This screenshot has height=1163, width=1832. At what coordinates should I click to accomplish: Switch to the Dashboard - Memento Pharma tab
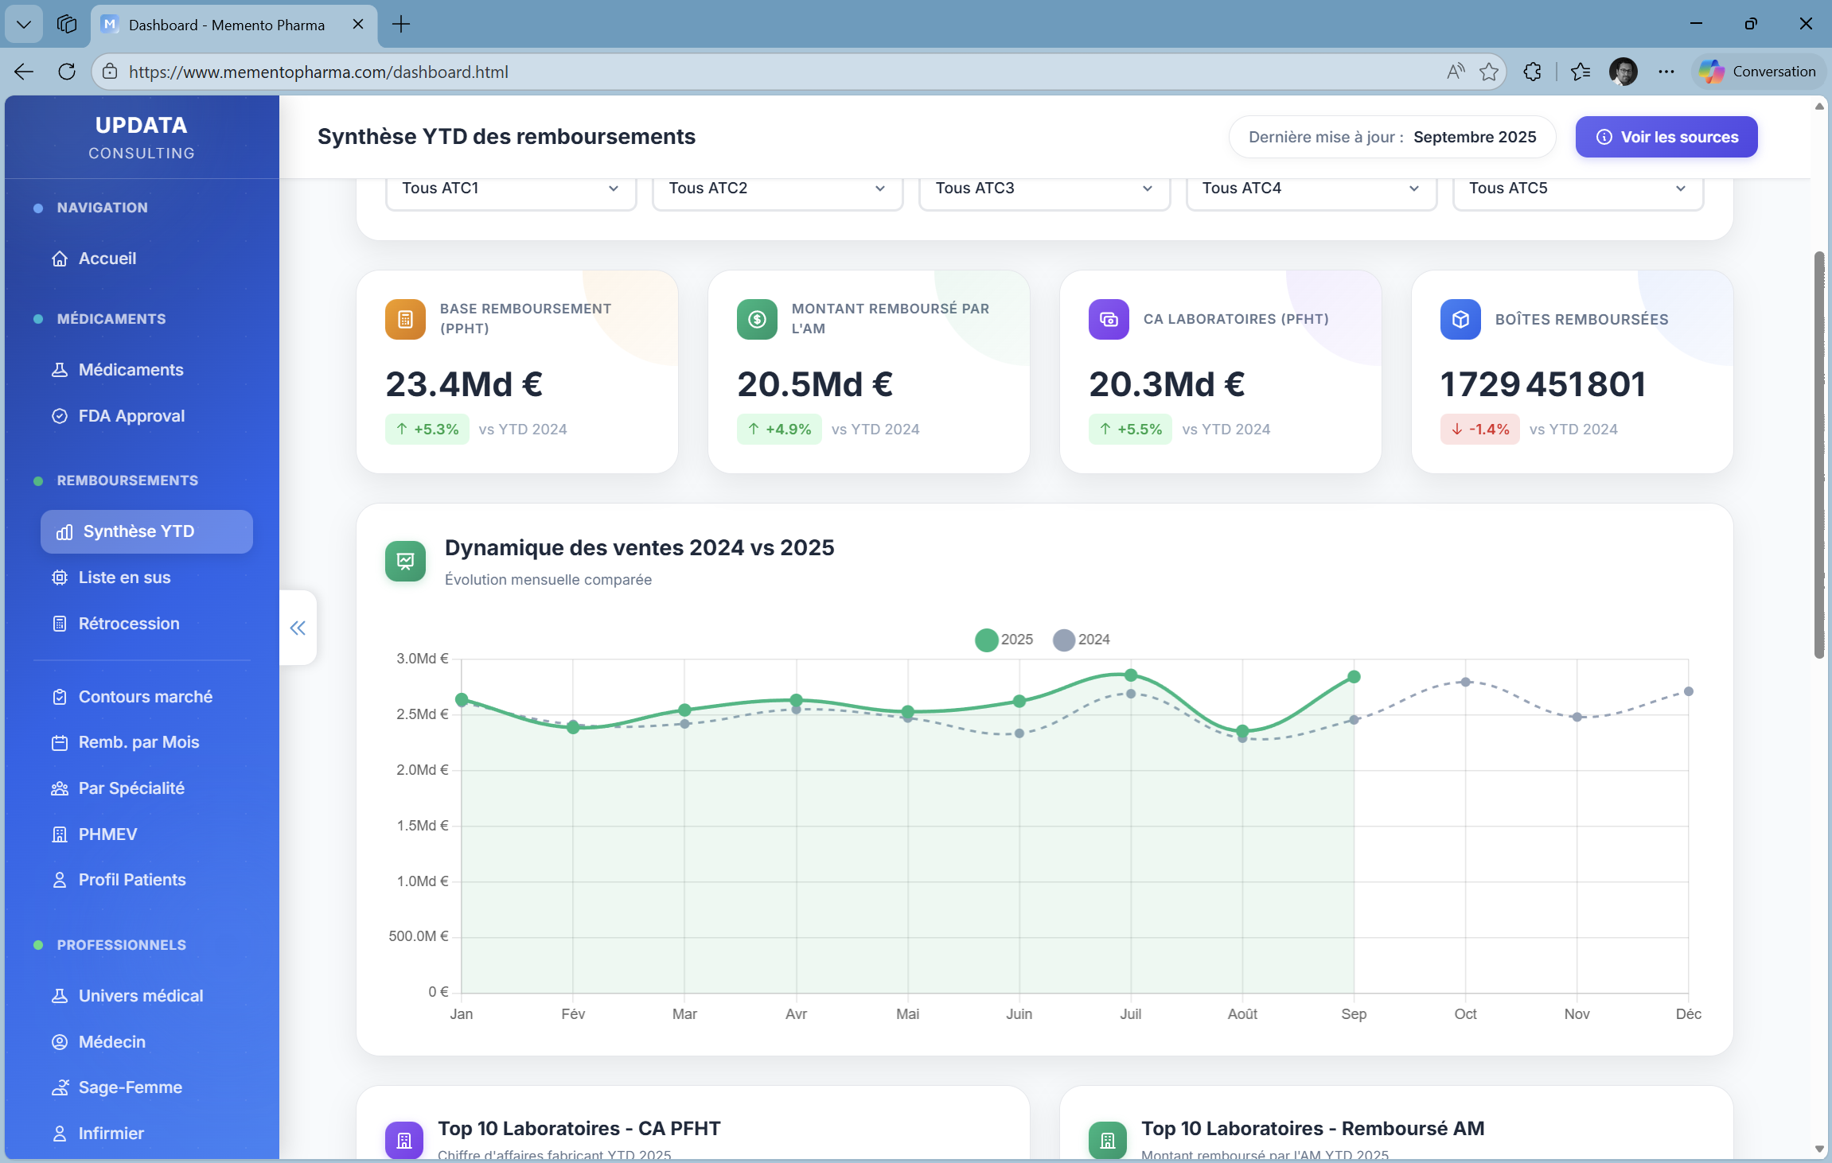point(225,25)
